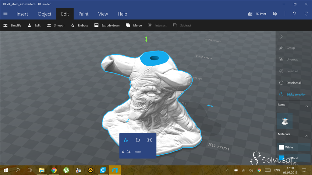Open uTorrent from the taskbar
312x175 pixels.
pyautogui.click(x=66, y=170)
